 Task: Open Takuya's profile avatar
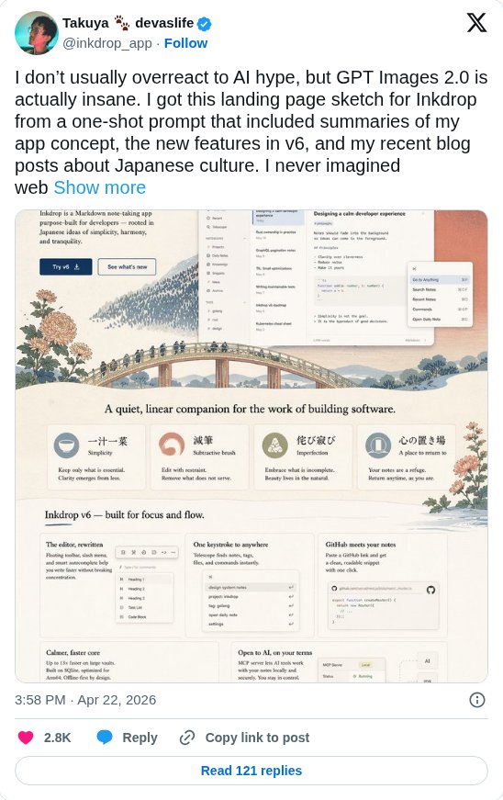click(36, 33)
